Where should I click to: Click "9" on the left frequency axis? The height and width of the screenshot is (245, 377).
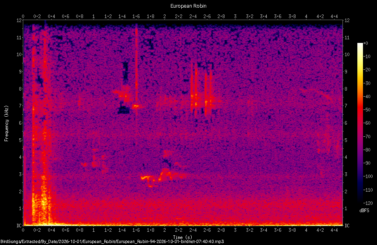20,72
